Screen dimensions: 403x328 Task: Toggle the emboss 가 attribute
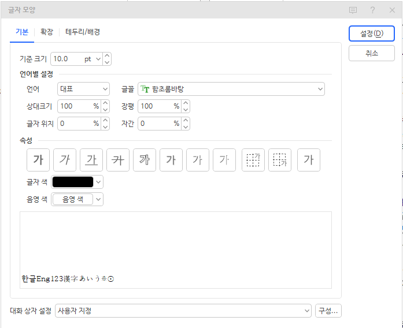(x=198, y=160)
